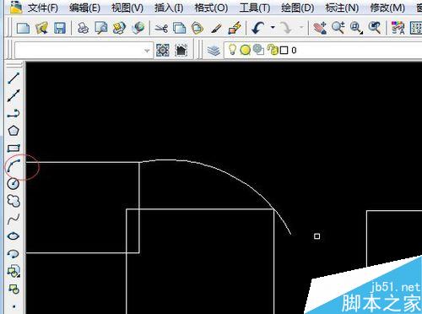The image size is (422, 314).
Task: Click the globe 3D DWF icon
Action: pyautogui.click(x=138, y=28)
